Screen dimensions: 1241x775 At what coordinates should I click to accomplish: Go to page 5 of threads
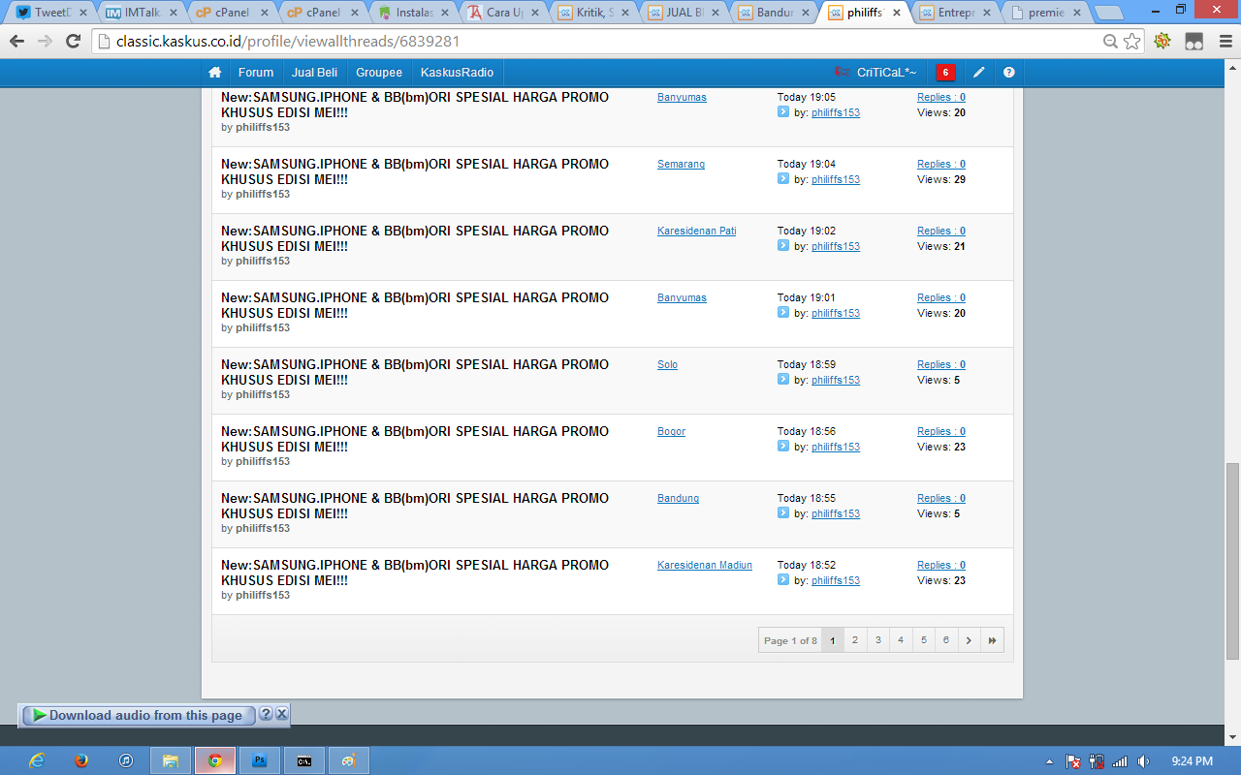(924, 640)
